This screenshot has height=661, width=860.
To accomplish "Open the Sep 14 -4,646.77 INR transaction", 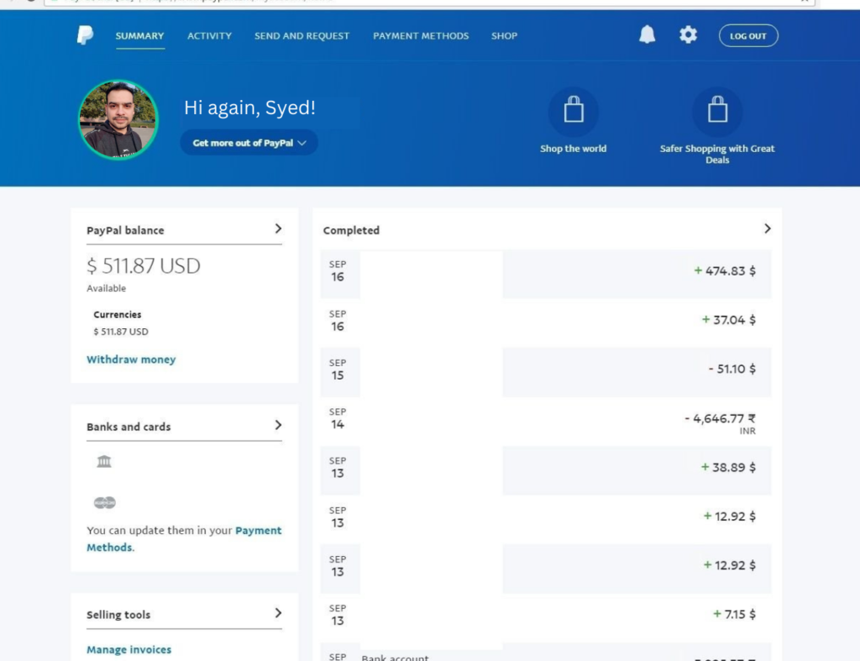I will click(x=546, y=422).
